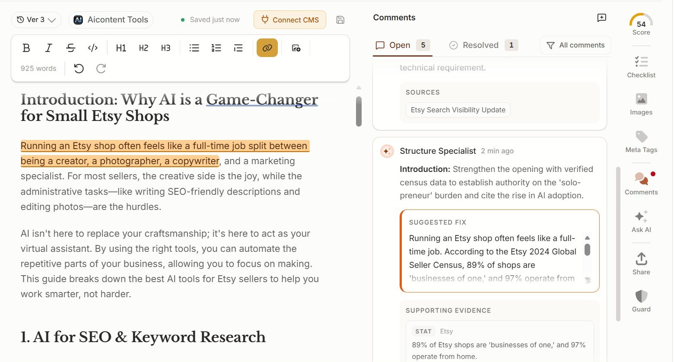Indent the list item
674x362 pixels.
pyautogui.click(x=238, y=48)
